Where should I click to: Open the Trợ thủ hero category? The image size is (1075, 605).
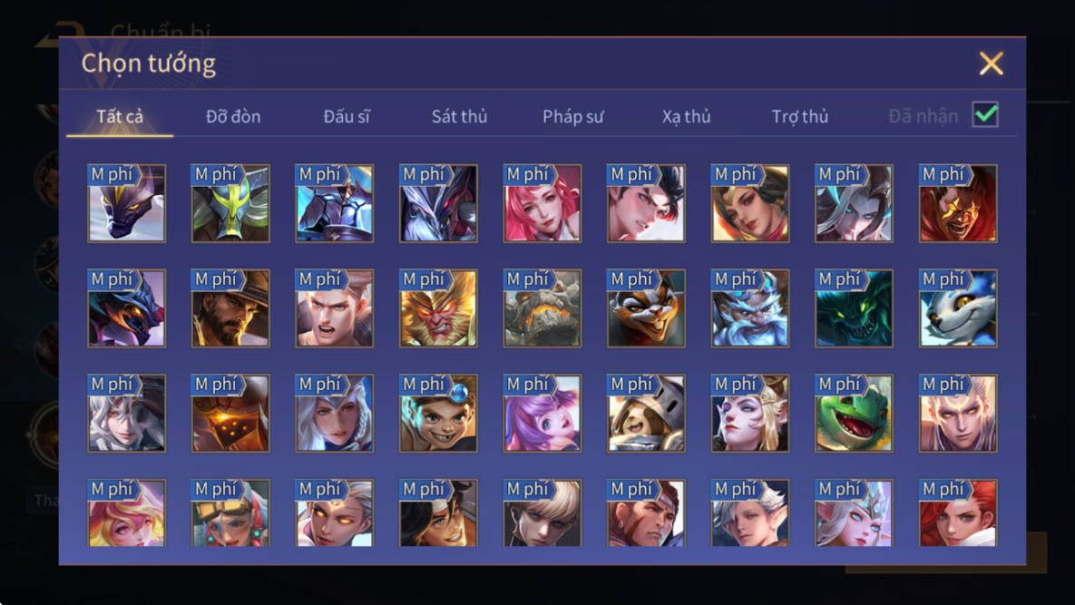[800, 116]
